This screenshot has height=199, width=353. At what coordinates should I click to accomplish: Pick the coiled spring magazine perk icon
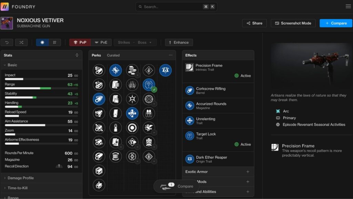(x=115, y=157)
